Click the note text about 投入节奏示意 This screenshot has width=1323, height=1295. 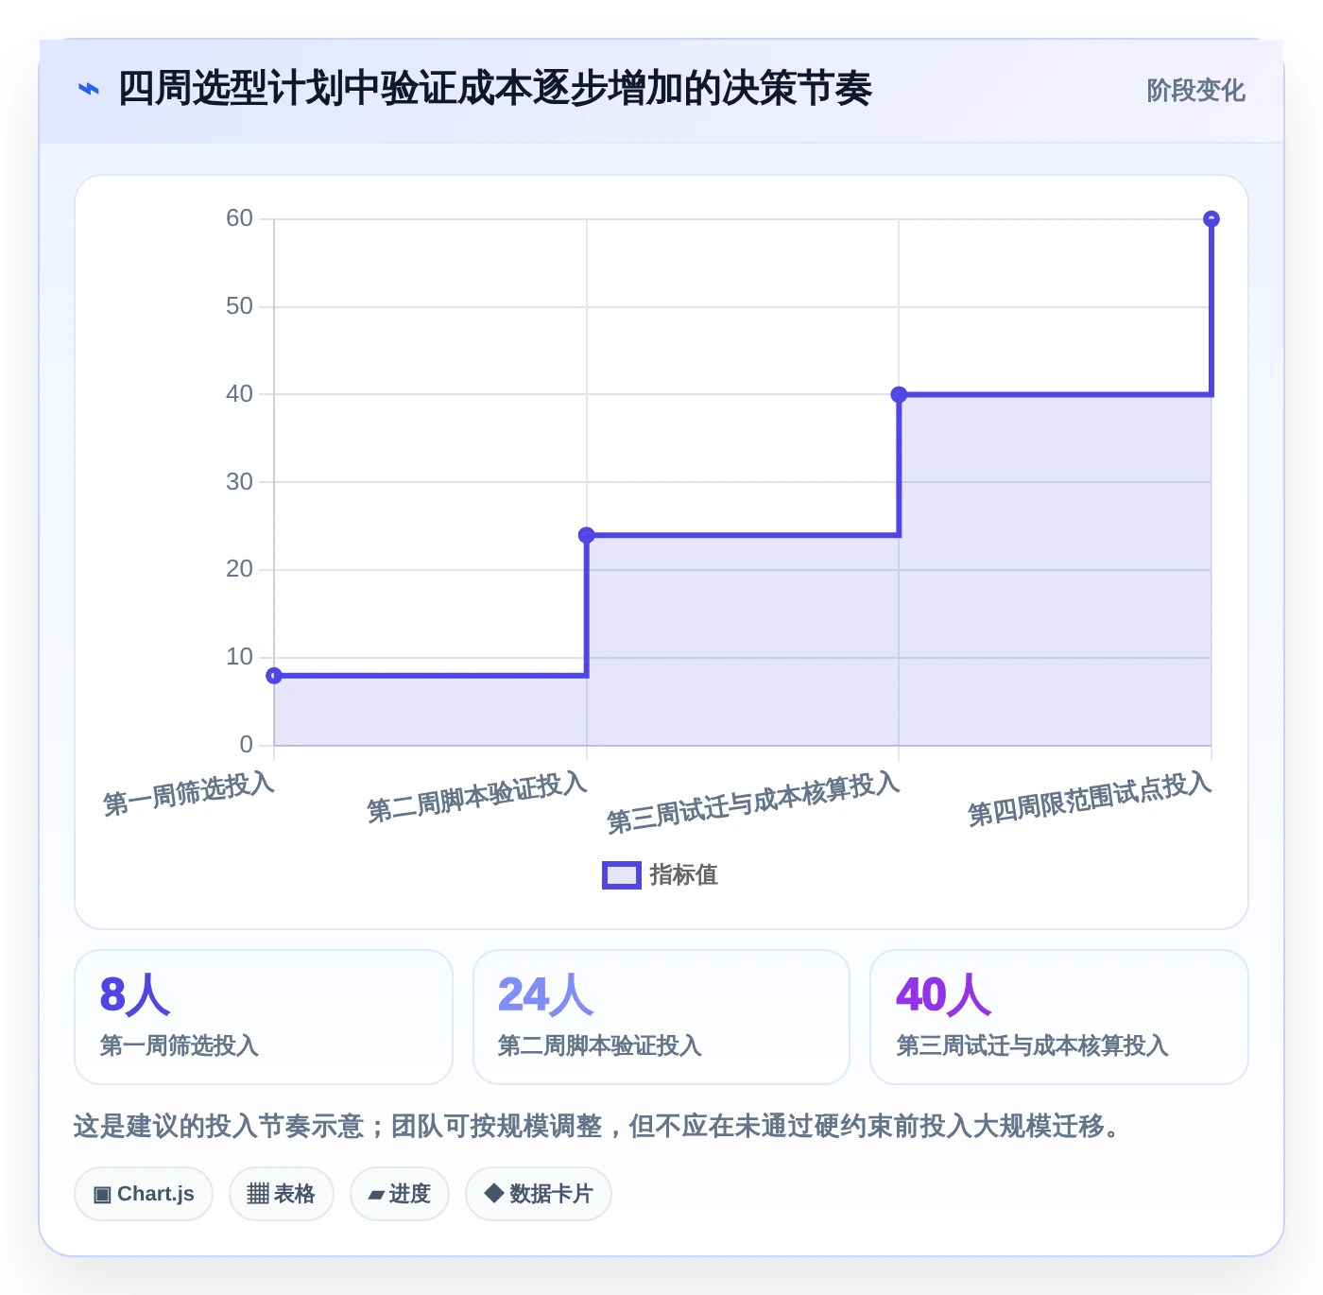coord(598,1126)
